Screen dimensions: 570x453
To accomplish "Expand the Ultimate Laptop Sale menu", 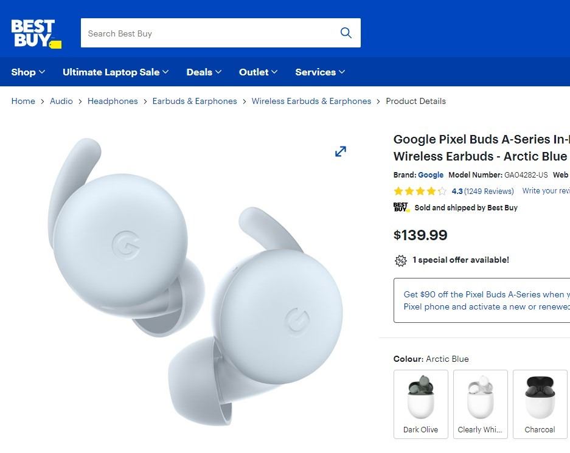I will (x=116, y=72).
